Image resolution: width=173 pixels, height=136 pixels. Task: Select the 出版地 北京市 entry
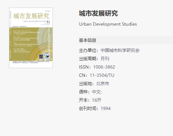pyautogui.click(x=94, y=84)
